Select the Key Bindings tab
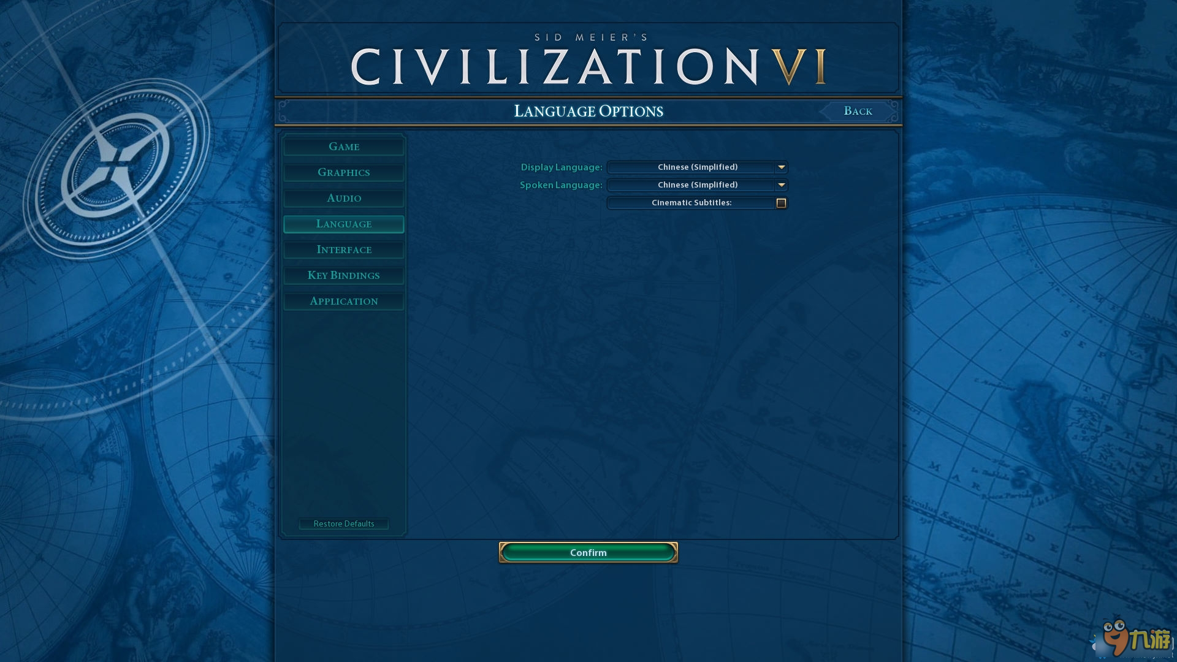Image resolution: width=1177 pixels, height=662 pixels. point(343,275)
